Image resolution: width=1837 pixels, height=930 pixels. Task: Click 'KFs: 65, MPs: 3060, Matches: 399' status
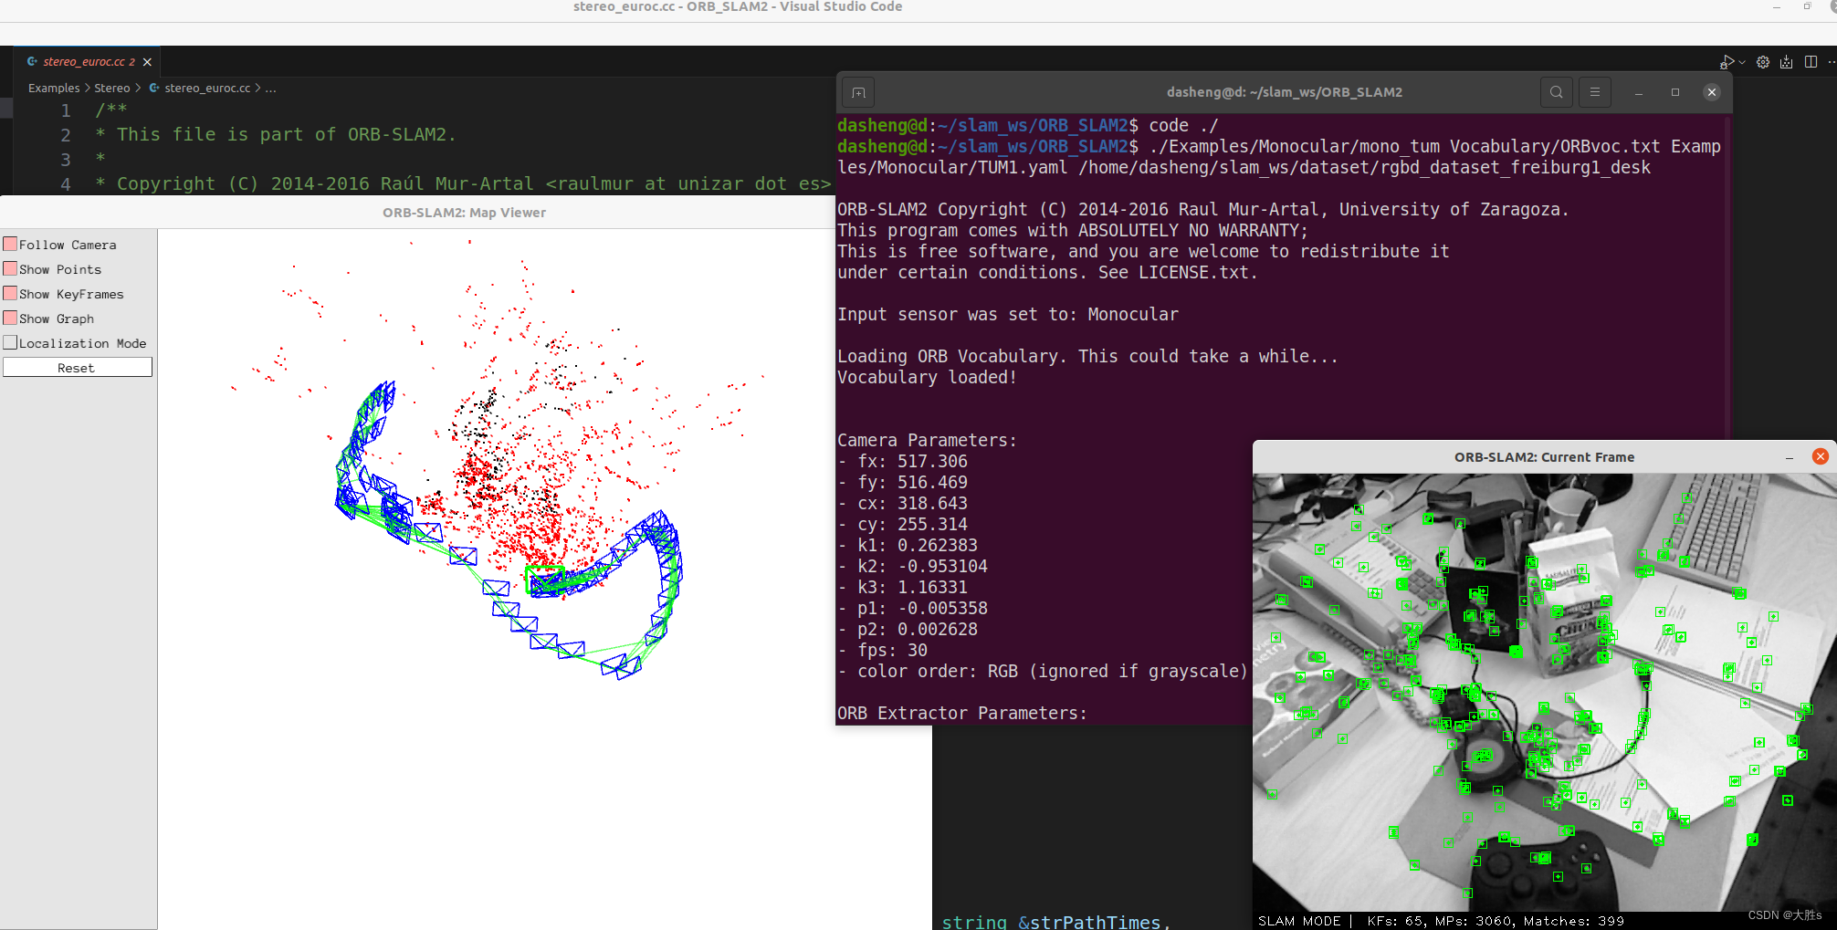point(1496,921)
